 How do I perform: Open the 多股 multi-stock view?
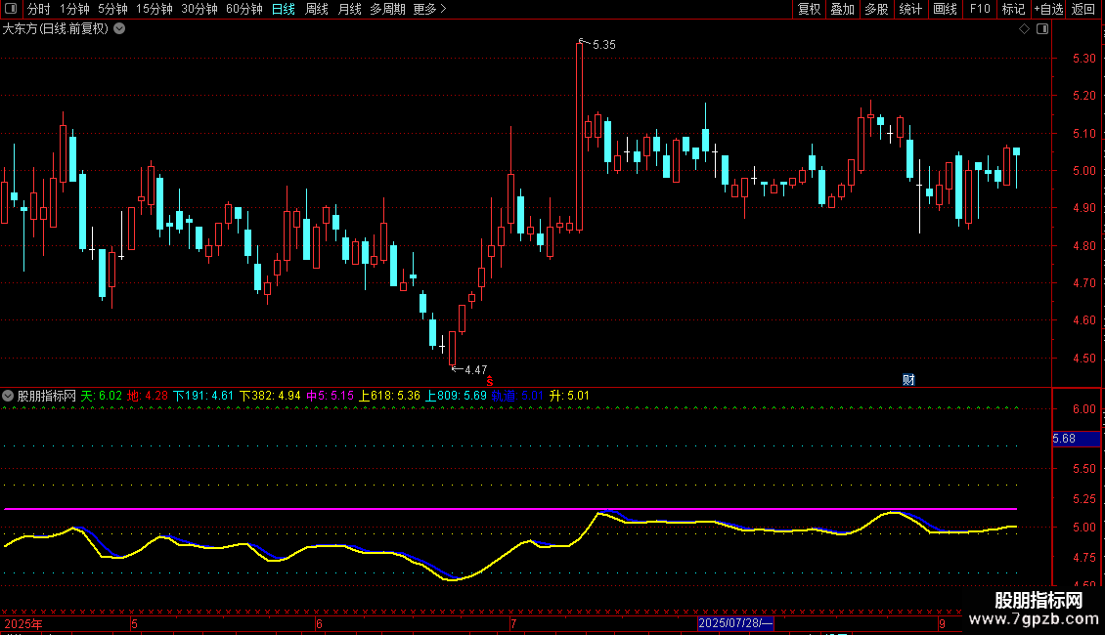pyautogui.click(x=877, y=9)
